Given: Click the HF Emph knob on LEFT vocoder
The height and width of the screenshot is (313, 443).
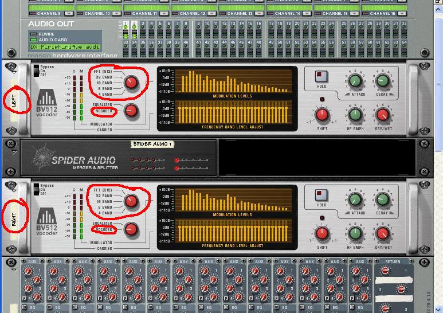Looking at the screenshot, I should coord(355,115).
